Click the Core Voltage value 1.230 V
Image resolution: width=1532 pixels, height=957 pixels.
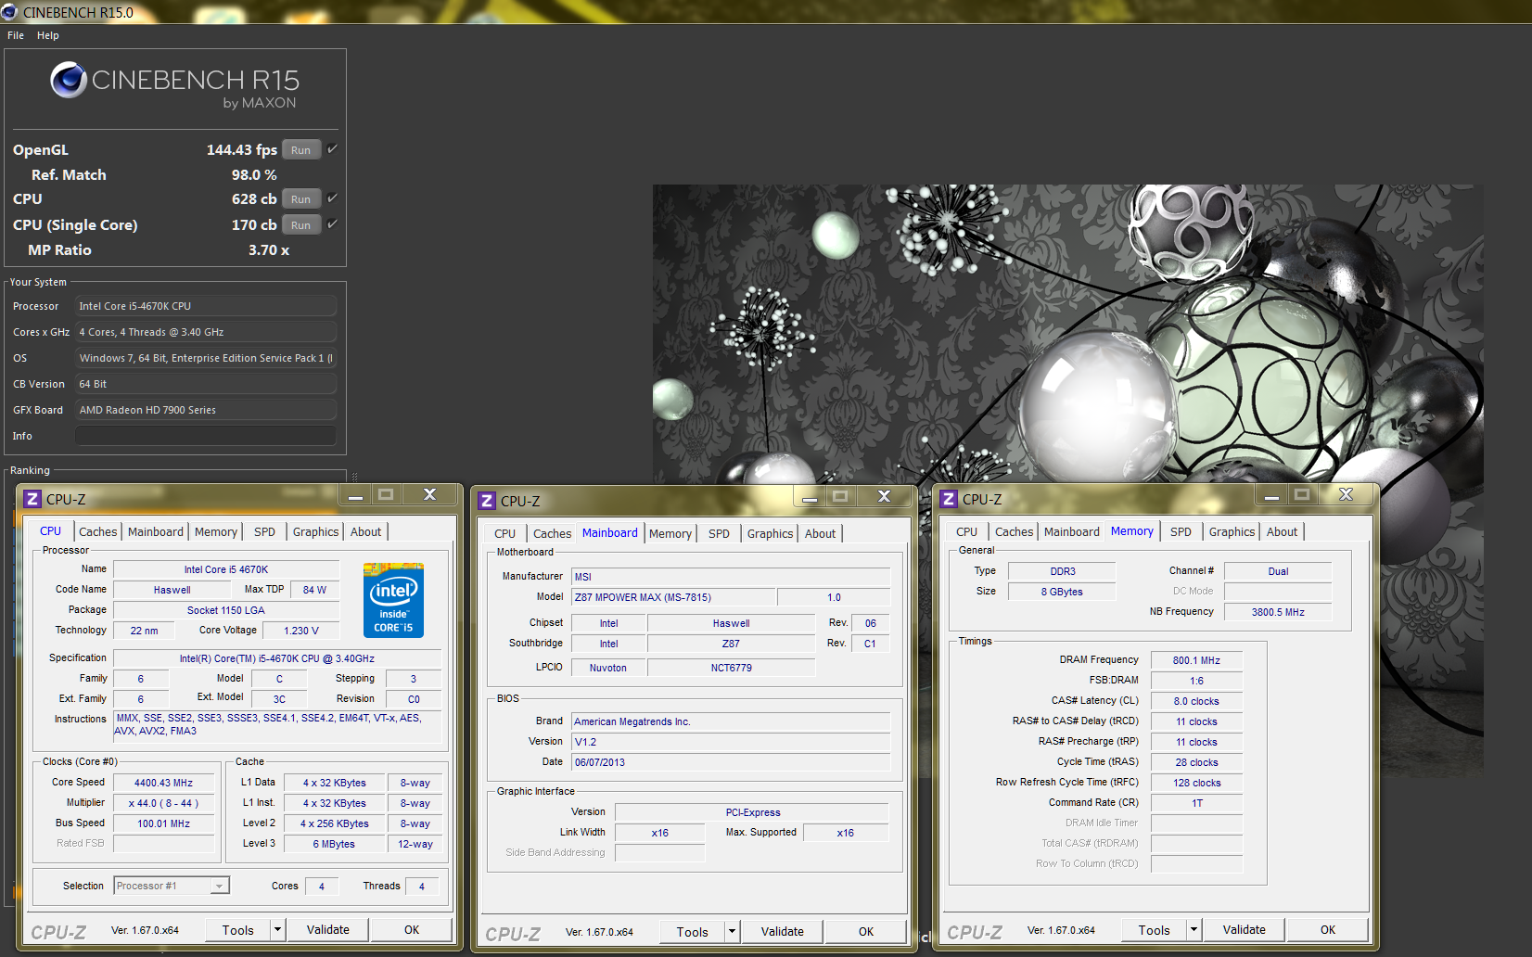pos(300,631)
